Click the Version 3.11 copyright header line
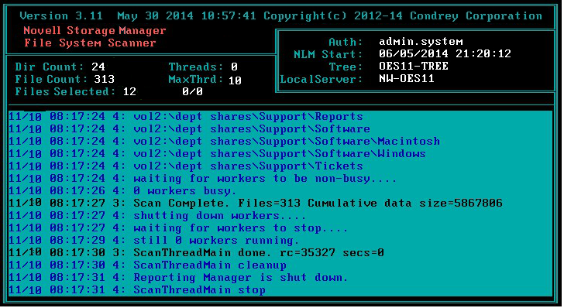This screenshot has height=308, width=564. pos(281,15)
